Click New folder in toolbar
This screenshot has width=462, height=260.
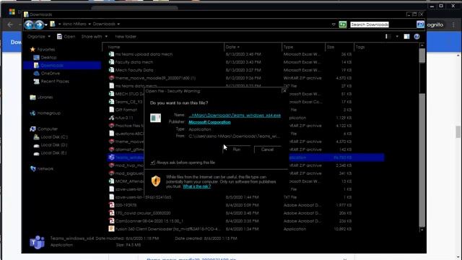(x=126, y=37)
